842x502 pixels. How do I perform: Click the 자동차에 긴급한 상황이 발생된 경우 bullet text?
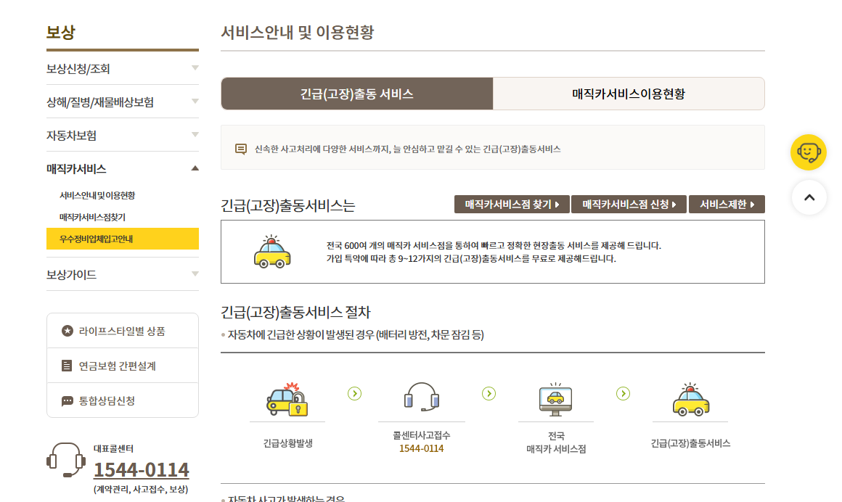click(x=356, y=335)
